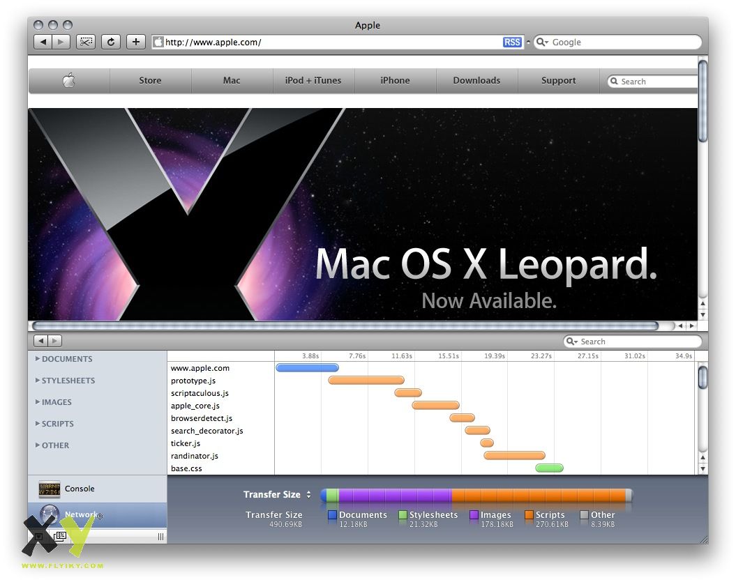Click the inspector window dock/undock icon
Viewport: 736px width, 582px height.
(60, 536)
